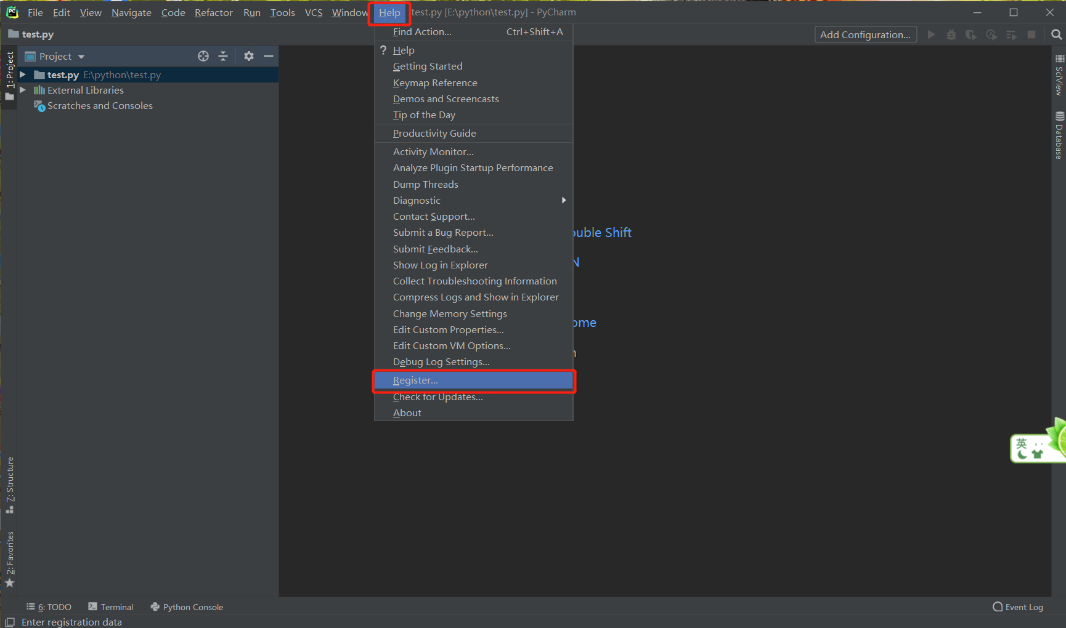
Task: Expand the Diagnostic submenu
Action: [473, 200]
